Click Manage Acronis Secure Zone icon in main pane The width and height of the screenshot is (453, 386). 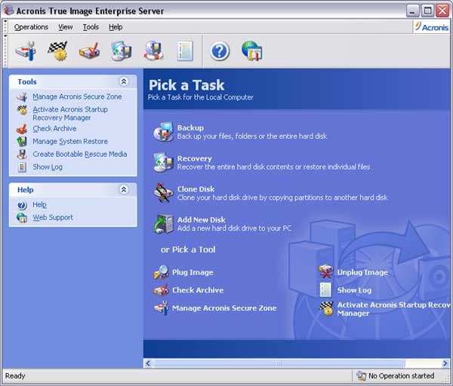162,308
